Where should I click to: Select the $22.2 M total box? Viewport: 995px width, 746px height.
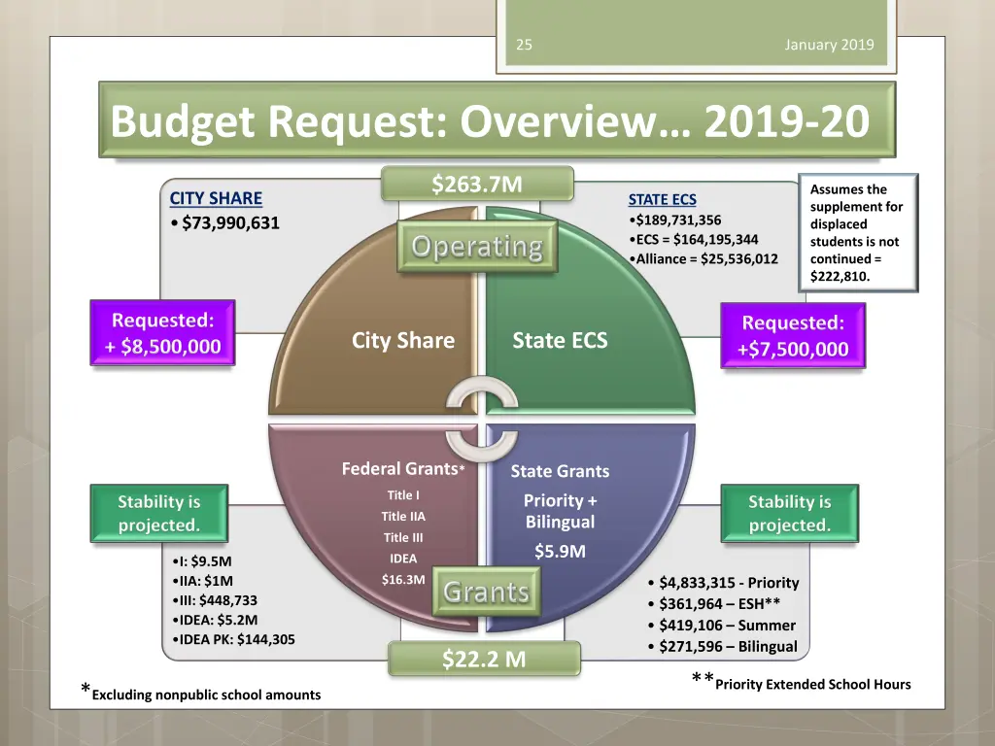pyautogui.click(x=484, y=660)
